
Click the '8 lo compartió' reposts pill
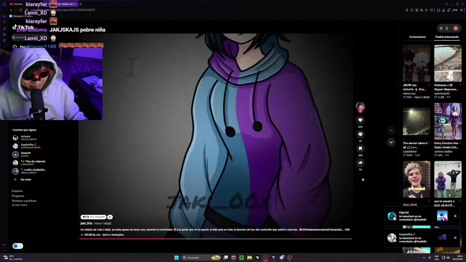point(94,217)
